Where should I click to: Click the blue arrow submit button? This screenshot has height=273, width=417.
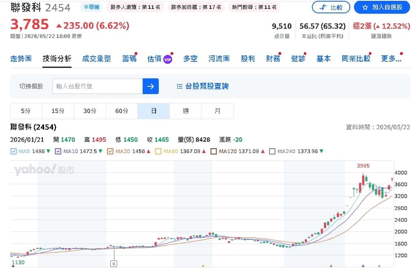click(x=151, y=86)
